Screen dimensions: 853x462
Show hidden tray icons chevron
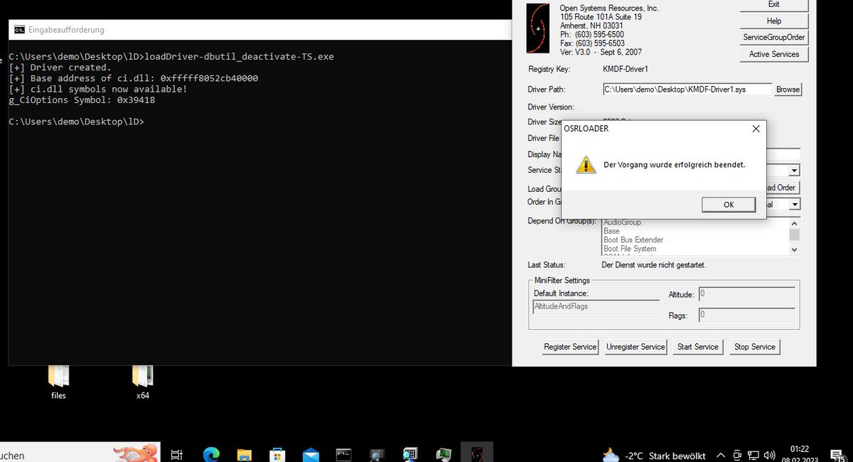pos(721,455)
